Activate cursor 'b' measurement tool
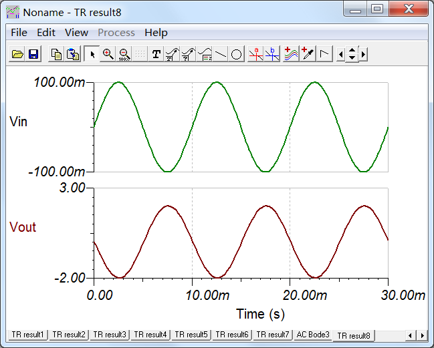Viewport: 434px width, 348px height. pos(272,54)
